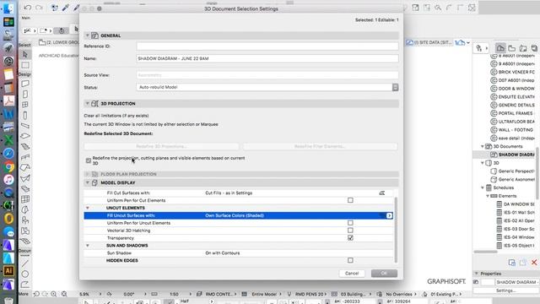Choose the Slab tool in toolbox

(x=24, y=136)
